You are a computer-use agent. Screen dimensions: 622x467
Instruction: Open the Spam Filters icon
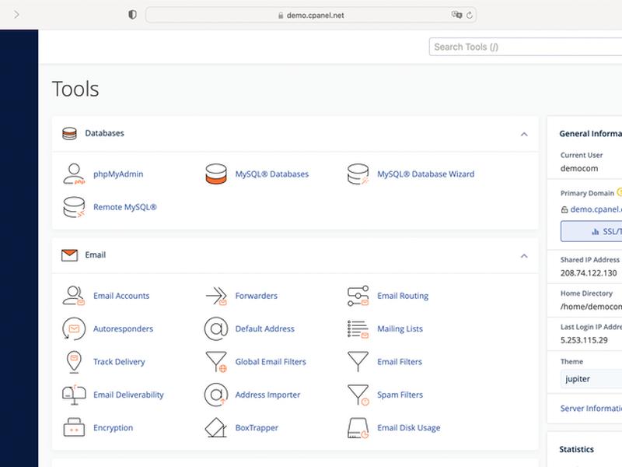pyautogui.click(x=358, y=395)
